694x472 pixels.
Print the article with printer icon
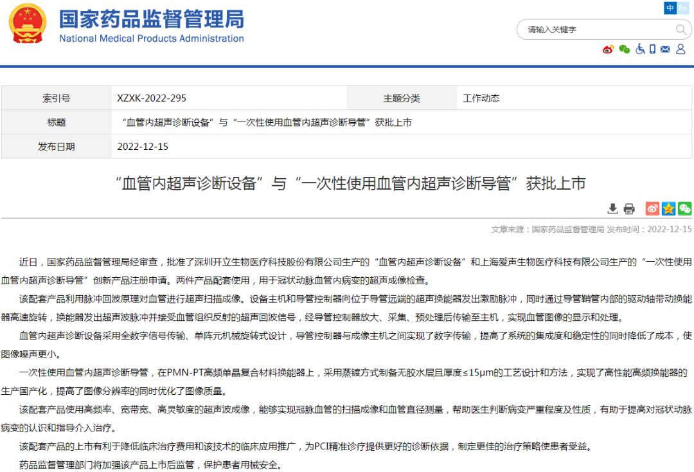[629, 208]
